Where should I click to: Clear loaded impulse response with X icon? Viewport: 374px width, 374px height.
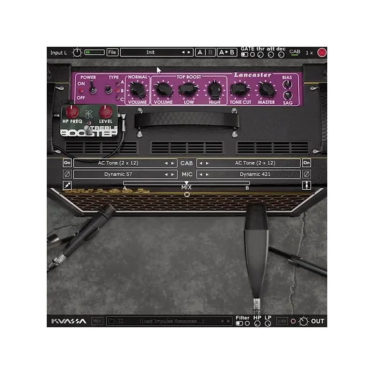121,321
